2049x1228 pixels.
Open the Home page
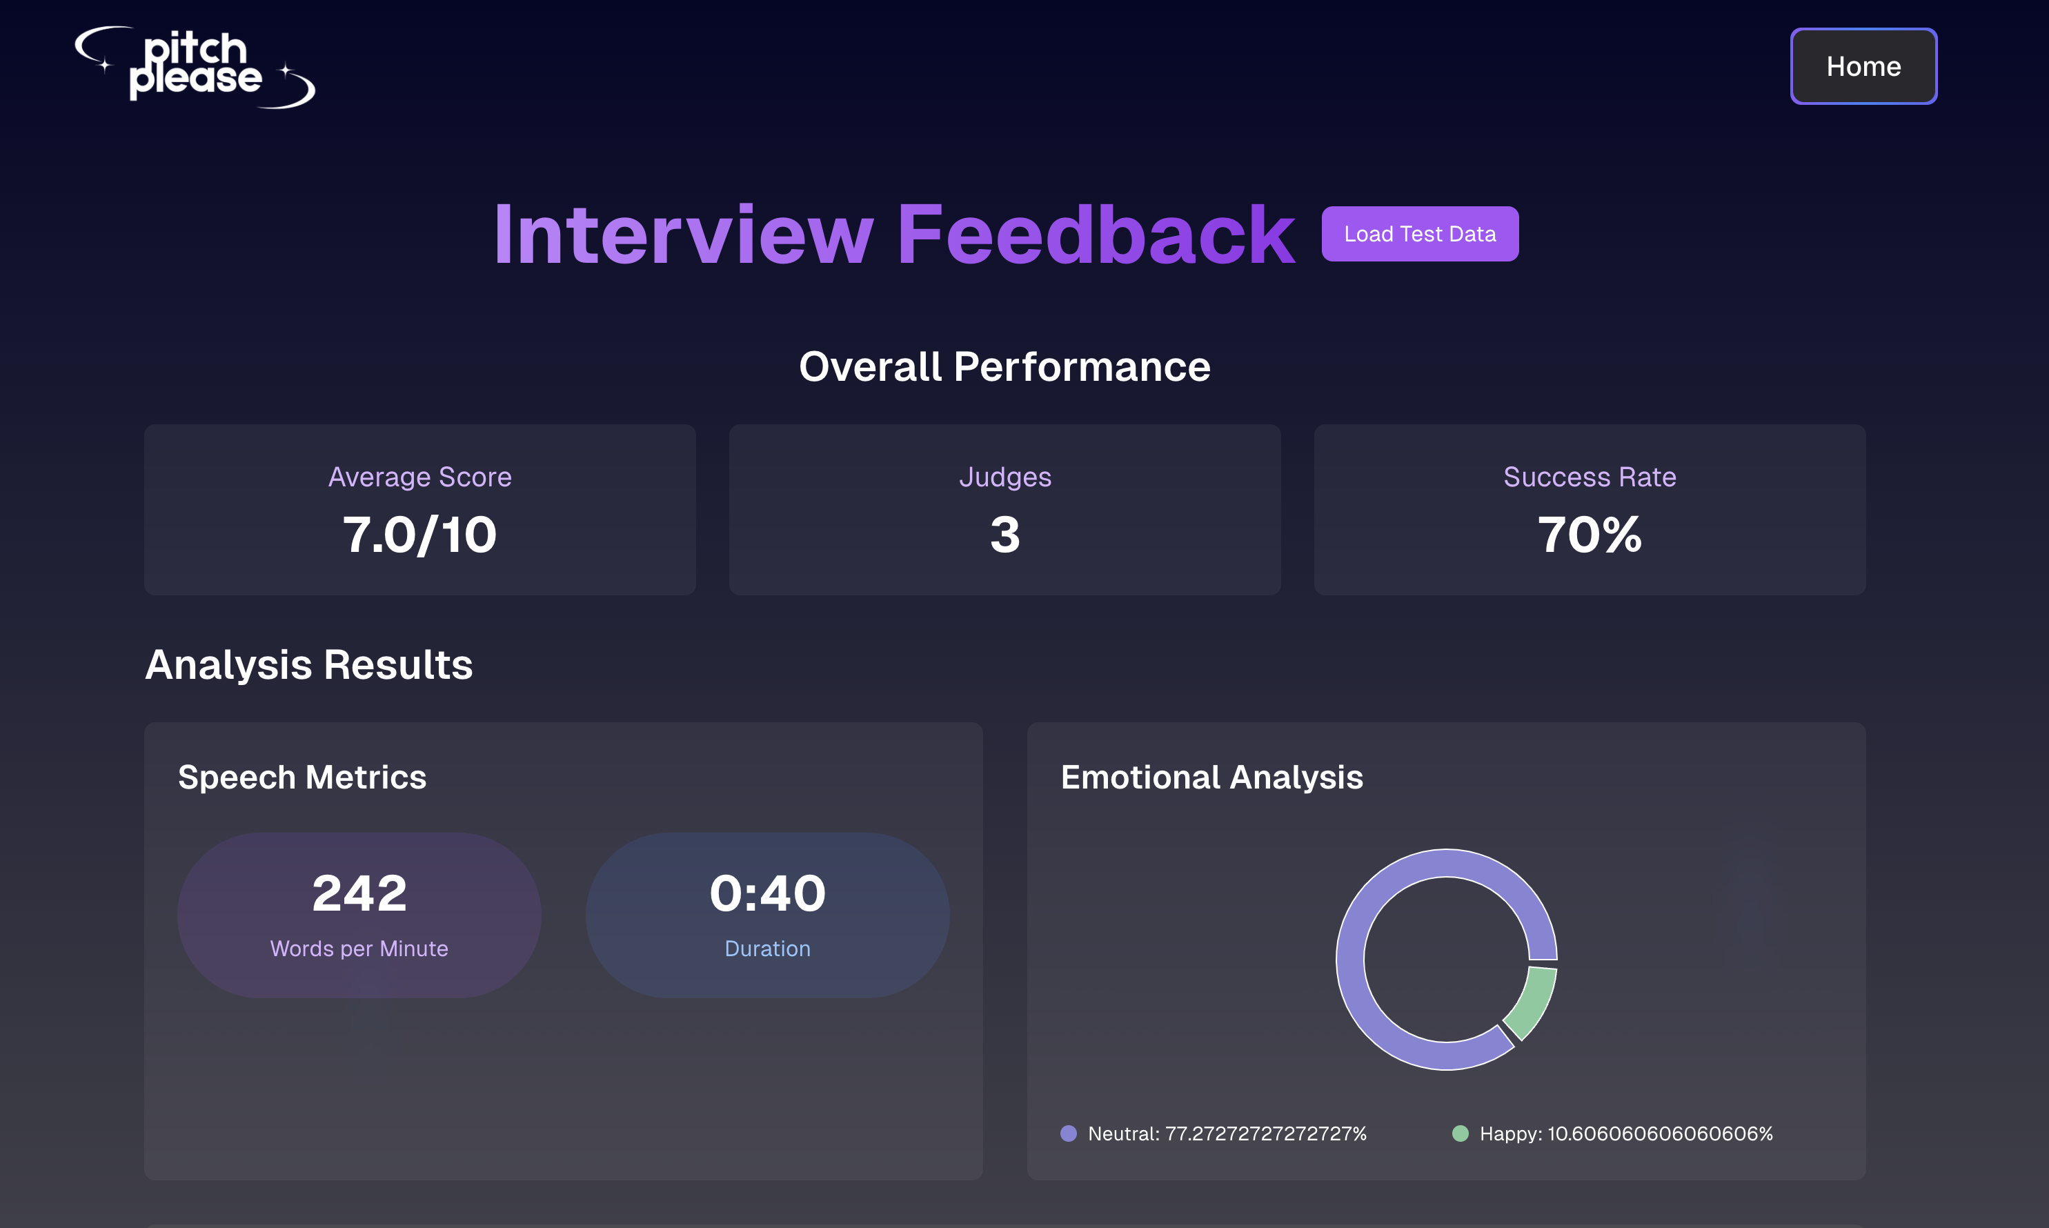(1863, 66)
